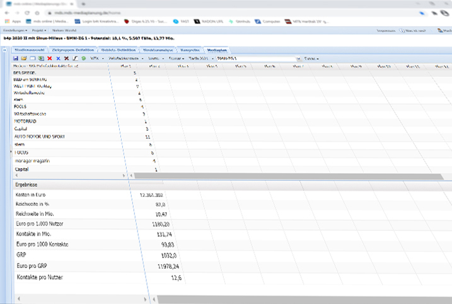
Task: Switch to the Rangreihe tab
Action: [190, 50]
